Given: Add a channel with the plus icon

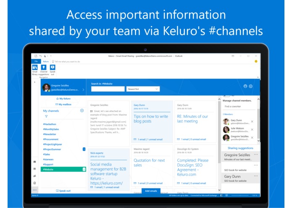Looking at the screenshot, I should [x=82, y=111].
